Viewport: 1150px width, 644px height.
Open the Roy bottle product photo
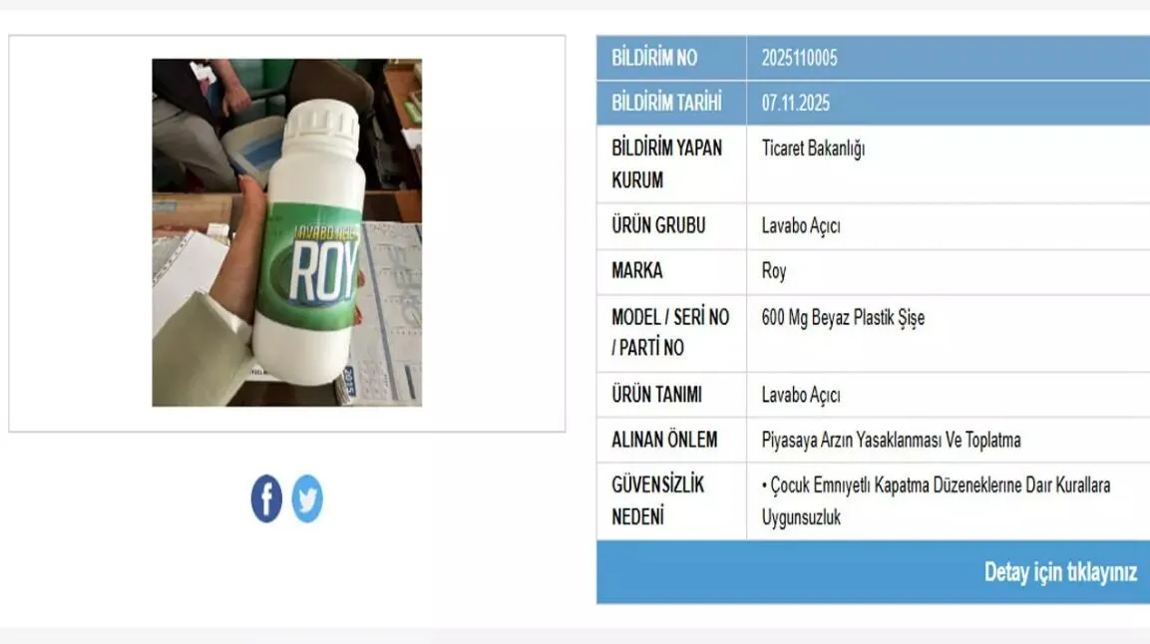click(x=287, y=232)
